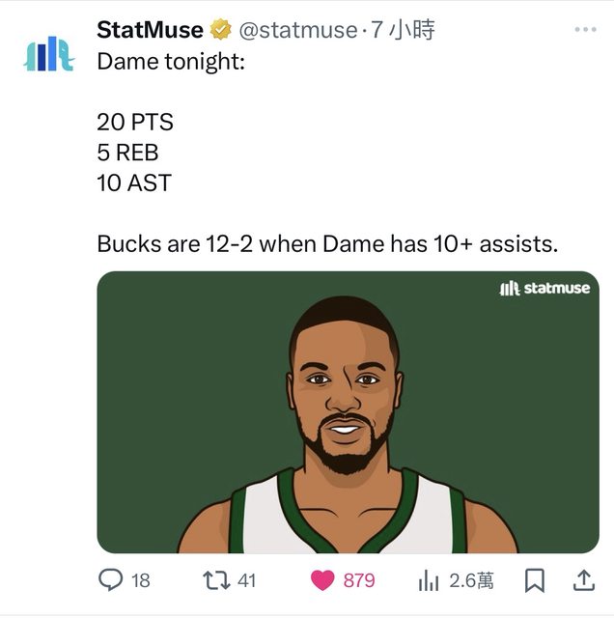This screenshot has width=614, height=618.
Task: Unlike the post via the pink heart
Action: point(322,580)
